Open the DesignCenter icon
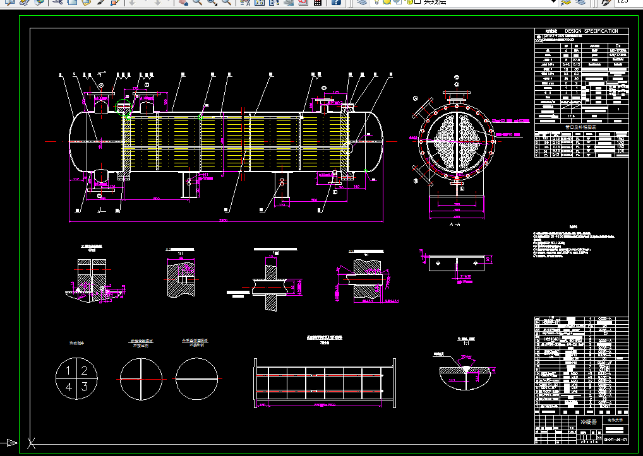This screenshot has height=456, width=643. [x=260, y=2]
